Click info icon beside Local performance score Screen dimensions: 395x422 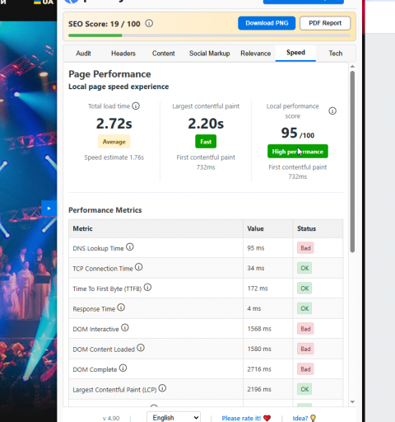[x=332, y=111]
